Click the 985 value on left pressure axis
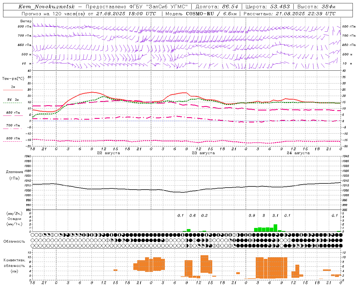The height and width of the screenshot is (285, 357). [28, 210]
